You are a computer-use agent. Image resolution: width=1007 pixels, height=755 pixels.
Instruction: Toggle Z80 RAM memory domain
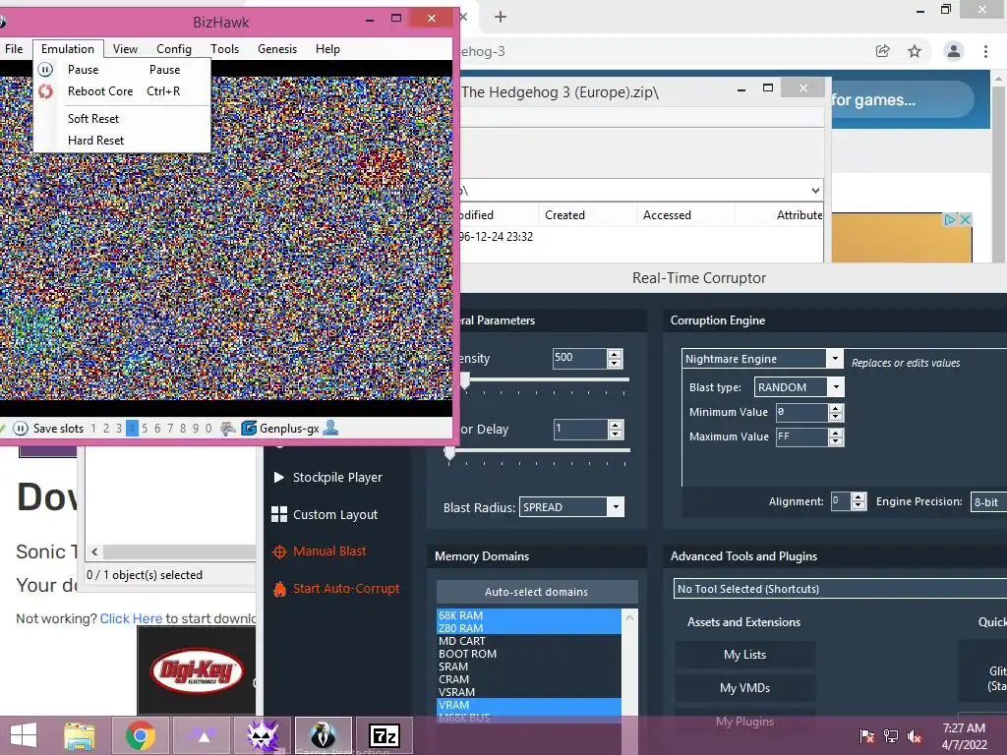[x=528, y=628]
